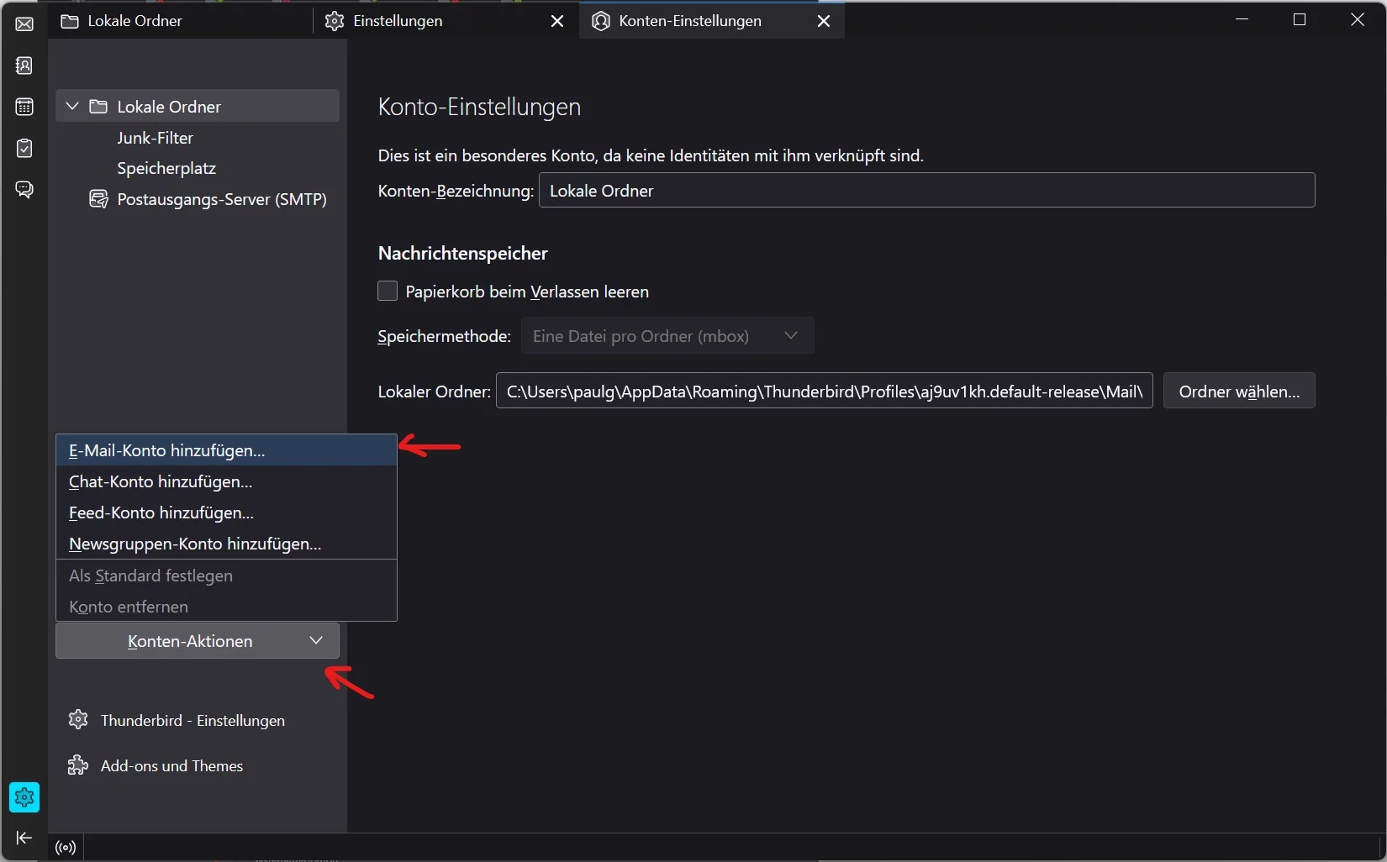Screen dimensions: 1387x862
Task: Click the Nachrichtenspeicher heading text
Action: [462, 253]
